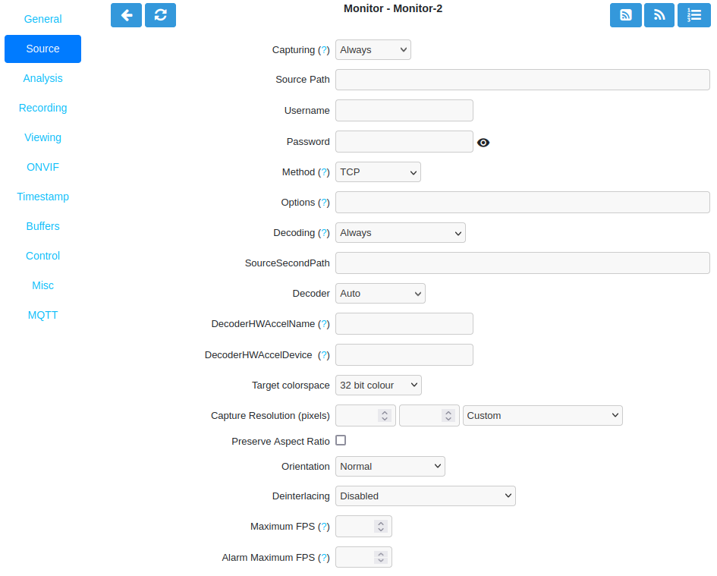Click the Decoding help question mark

[324, 233]
